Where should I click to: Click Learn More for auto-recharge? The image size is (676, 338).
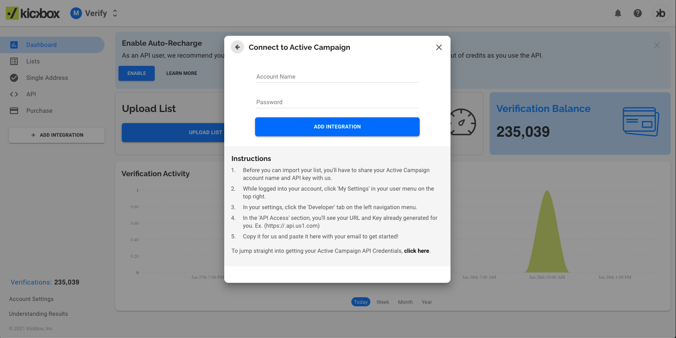[181, 73]
